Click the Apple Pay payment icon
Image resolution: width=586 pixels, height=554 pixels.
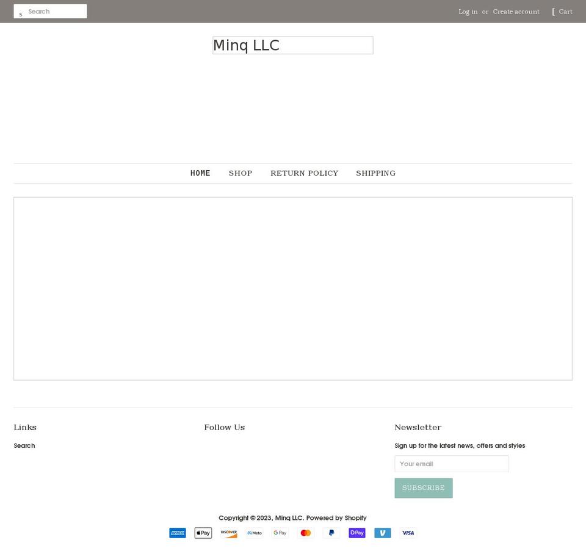(x=203, y=533)
